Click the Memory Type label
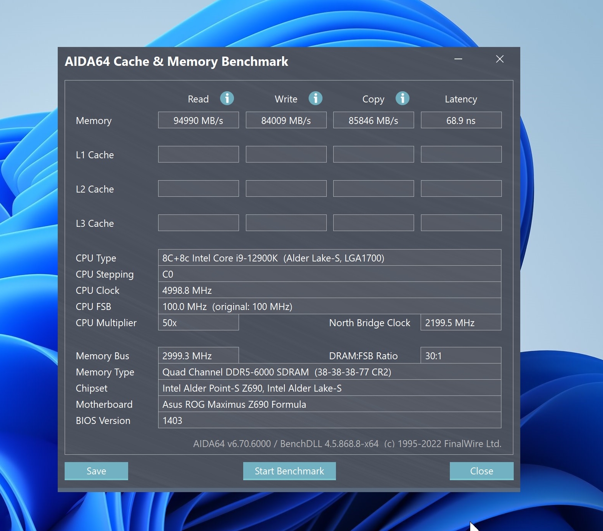This screenshot has width=603, height=531. pos(105,372)
